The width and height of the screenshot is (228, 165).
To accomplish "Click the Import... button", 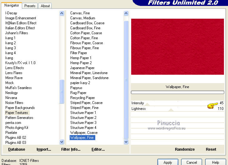I will tap(44, 149).
